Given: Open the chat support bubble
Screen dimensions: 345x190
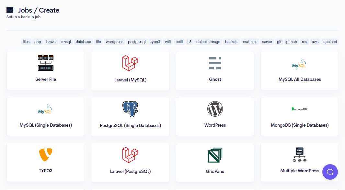Looking at the screenshot, I should coord(330,172).
